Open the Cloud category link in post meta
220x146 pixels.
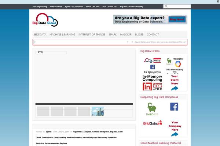(38, 138)
